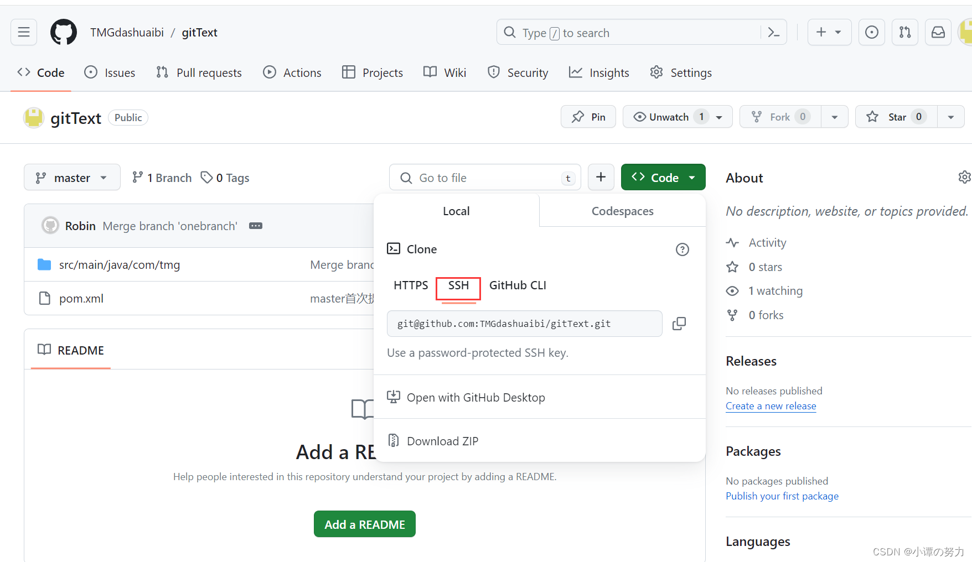972x562 pixels.
Task: Star the gitText repository
Action: click(x=896, y=117)
